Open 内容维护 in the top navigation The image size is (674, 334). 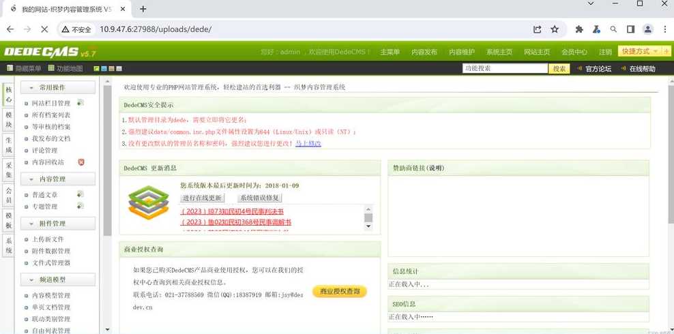[462, 52]
